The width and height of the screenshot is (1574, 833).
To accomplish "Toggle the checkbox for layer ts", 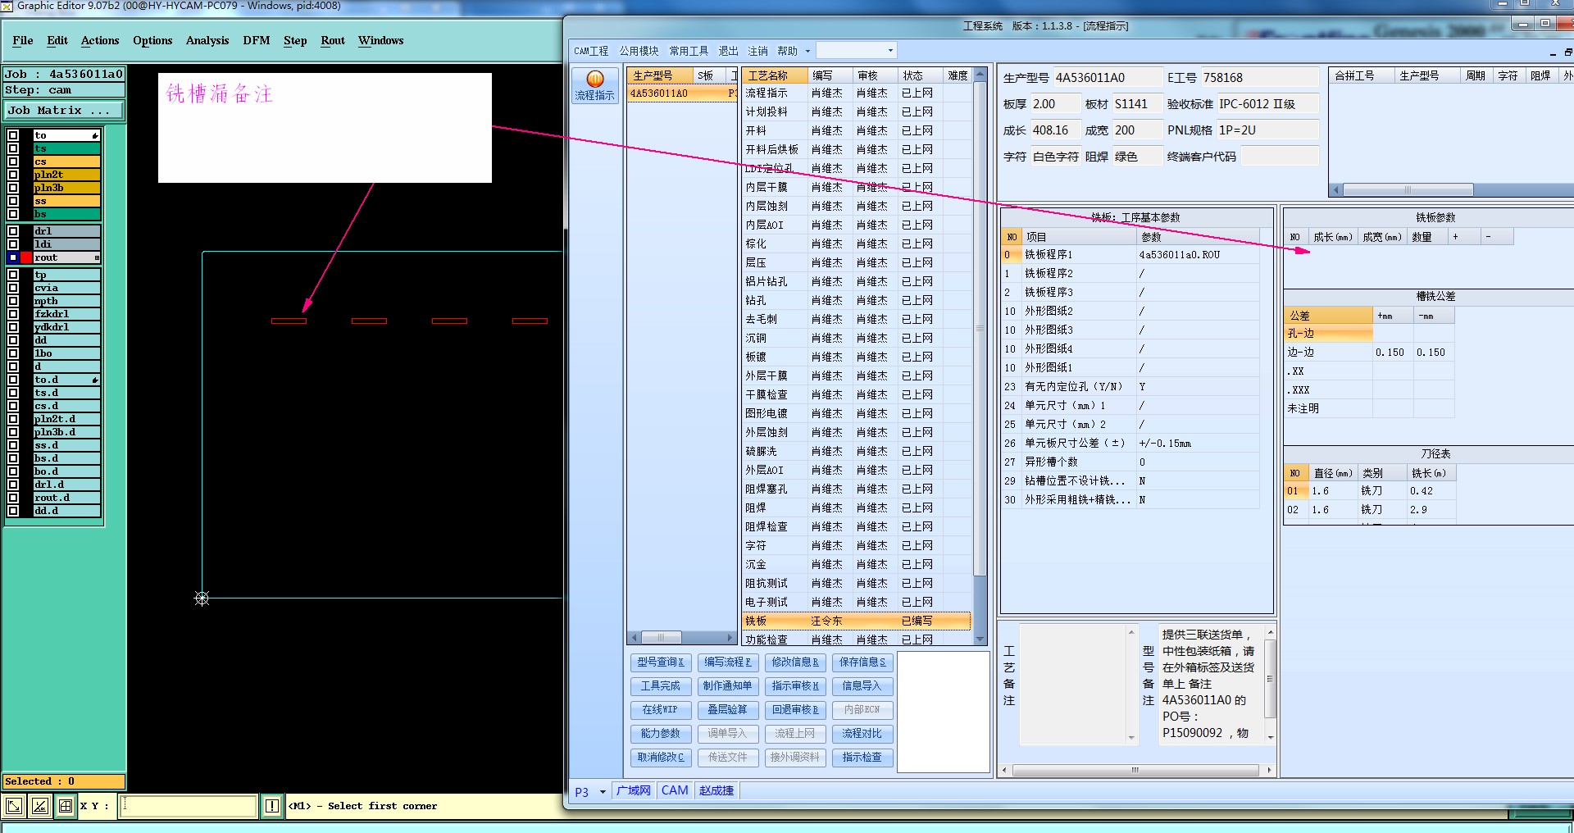I will pyautogui.click(x=13, y=148).
